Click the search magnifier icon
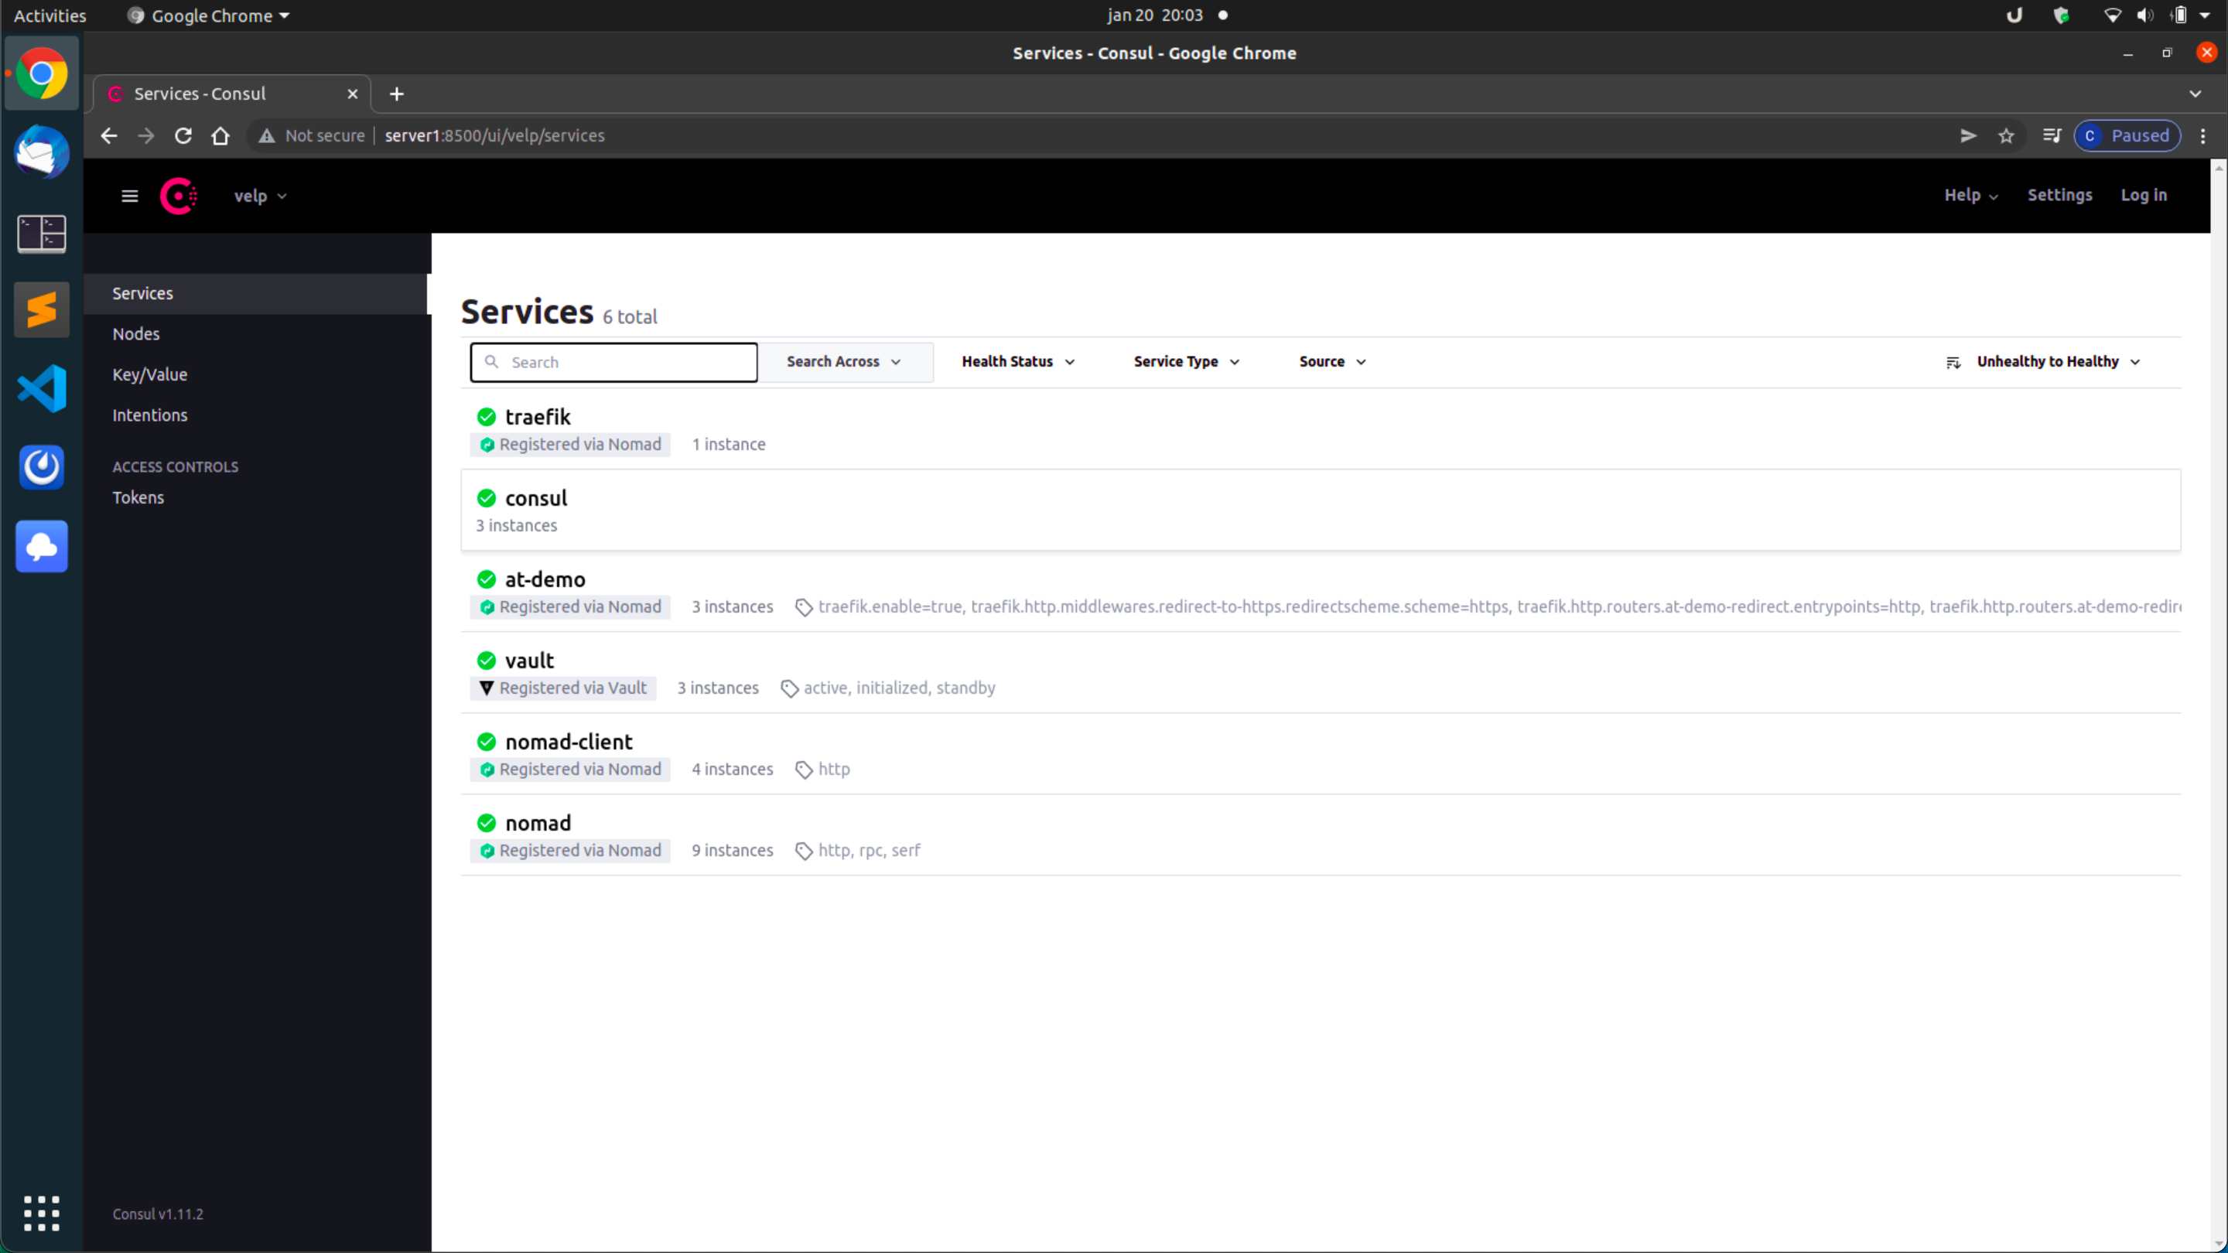 [491, 361]
